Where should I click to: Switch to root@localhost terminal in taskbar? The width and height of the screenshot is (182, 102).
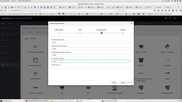point(12,101)
